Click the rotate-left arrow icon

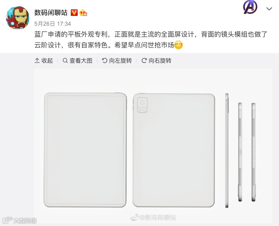[x=105, y=61]
